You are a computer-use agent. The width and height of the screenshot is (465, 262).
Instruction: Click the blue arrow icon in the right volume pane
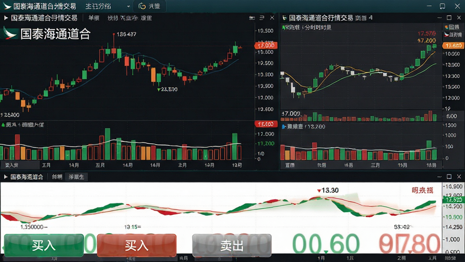pyautogui.click(x=284, y=126)
